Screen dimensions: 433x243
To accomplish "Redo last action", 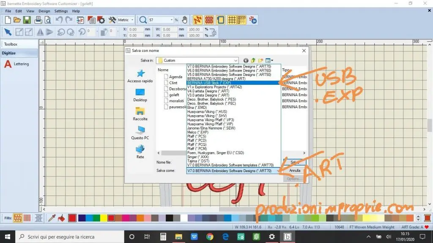I will (x=69, y=20).
